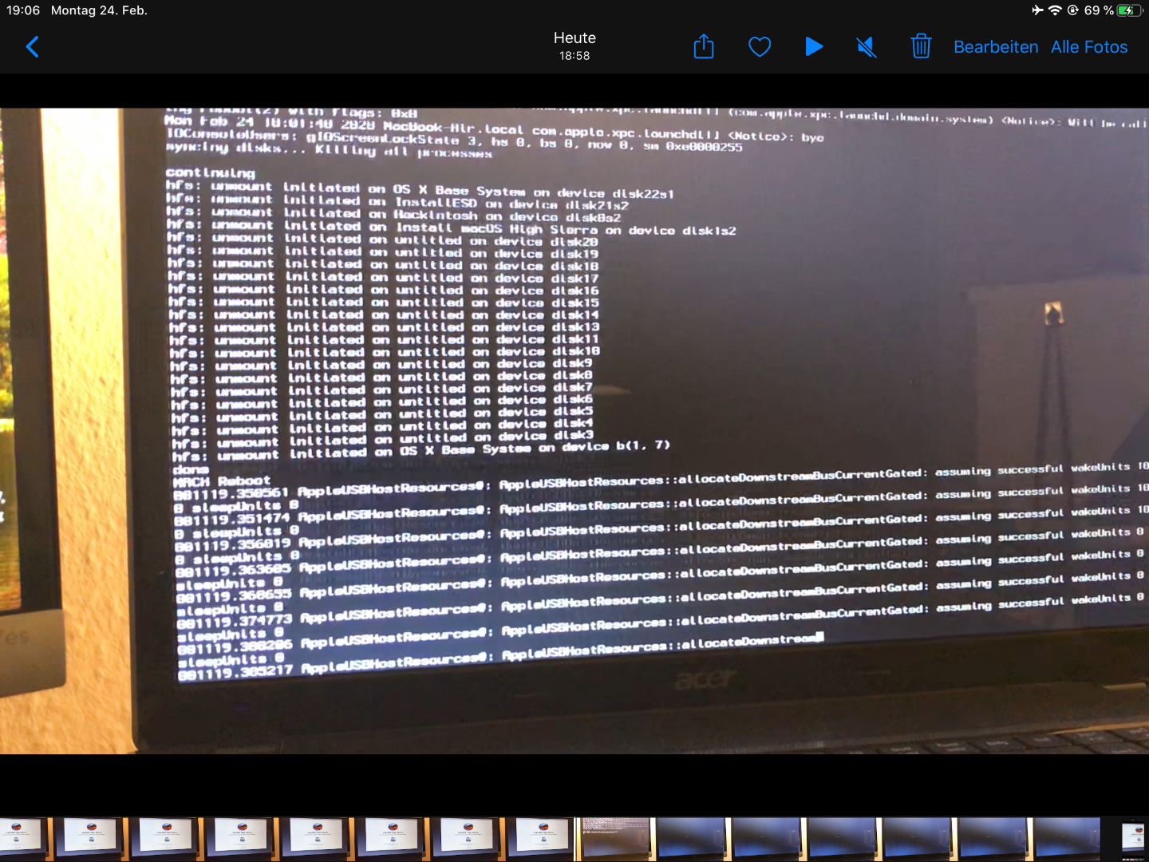Delete this video with the trash icon
Viewport: 1149px width, 862px height.
pyautogui.click(x=921, y=46)
